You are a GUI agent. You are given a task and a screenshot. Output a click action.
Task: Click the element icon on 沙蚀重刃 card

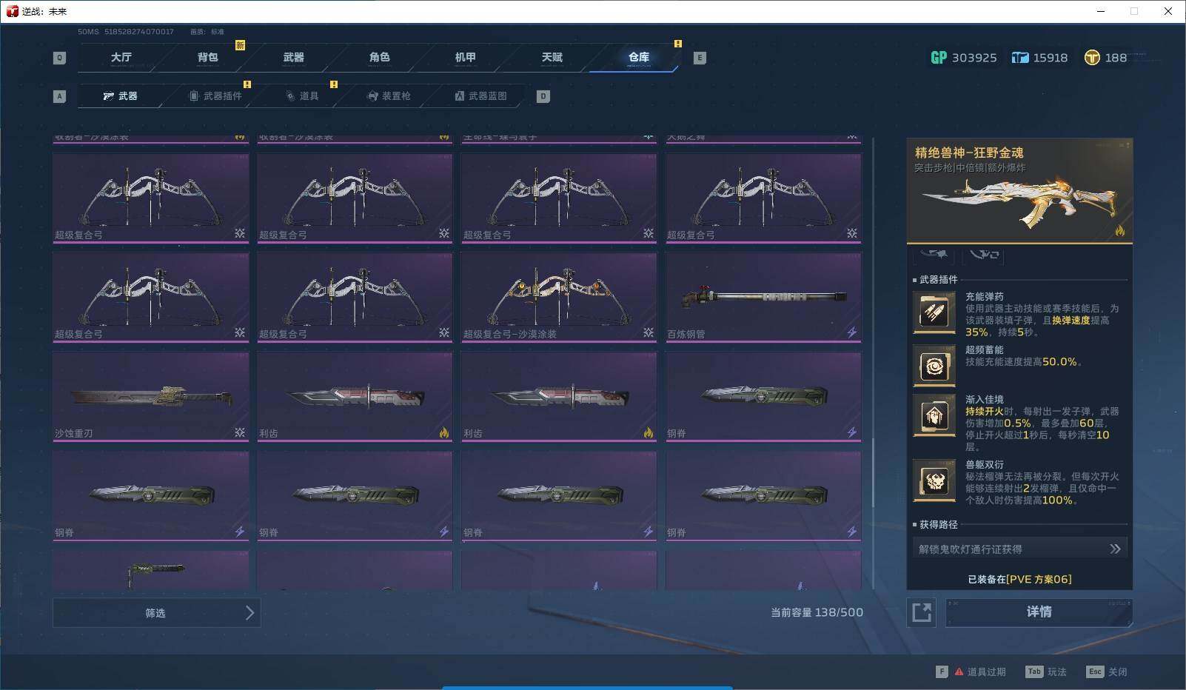[240, 432]
